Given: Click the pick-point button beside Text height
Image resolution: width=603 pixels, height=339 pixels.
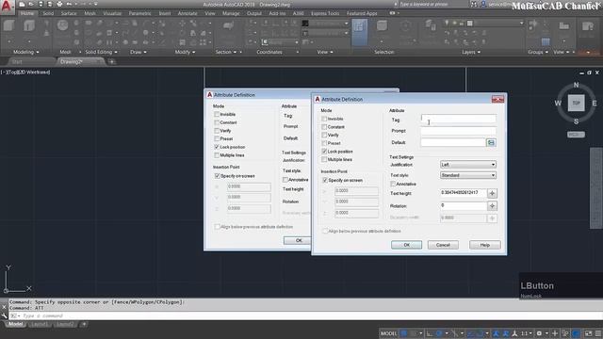Looking at the screenshot, I should pos(492,193).
